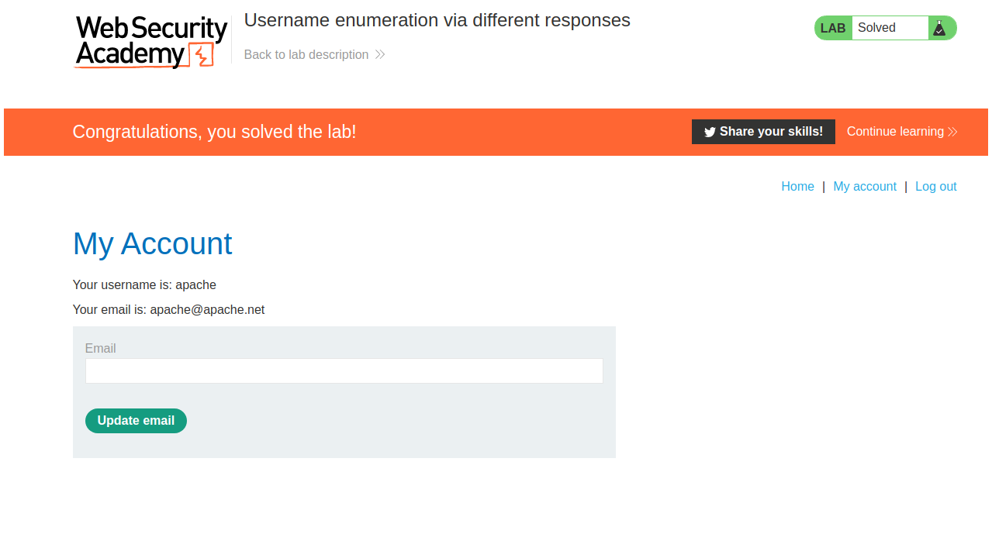992x541 pixels.
Task: Select Log out in the navigation
Action: (935, 187)
